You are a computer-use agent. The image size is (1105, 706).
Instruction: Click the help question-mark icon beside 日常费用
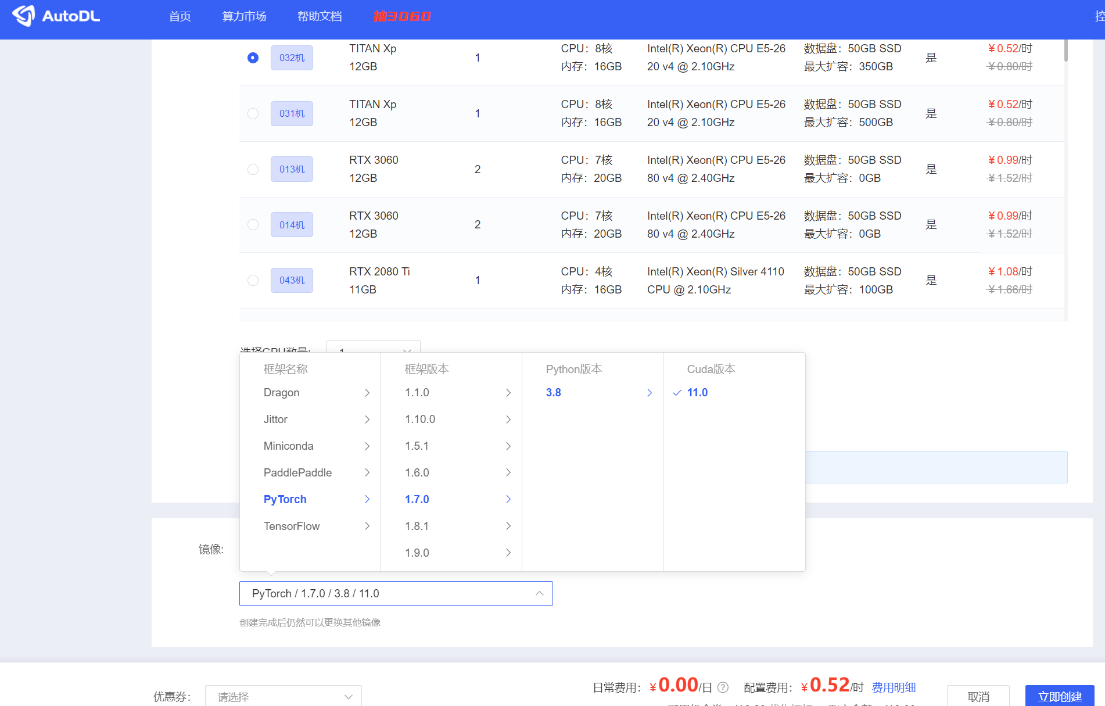(723, 687)
